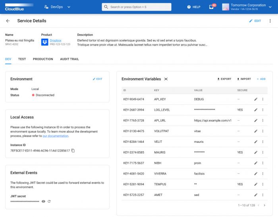Open more options for the AMET row
Viewport: 278px width, 217px height.
click(263, 195)
